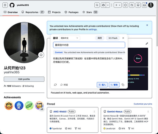Expand the Copilot dropdown arrow
Screen dimensions: 158x134
tap(108, 5)
